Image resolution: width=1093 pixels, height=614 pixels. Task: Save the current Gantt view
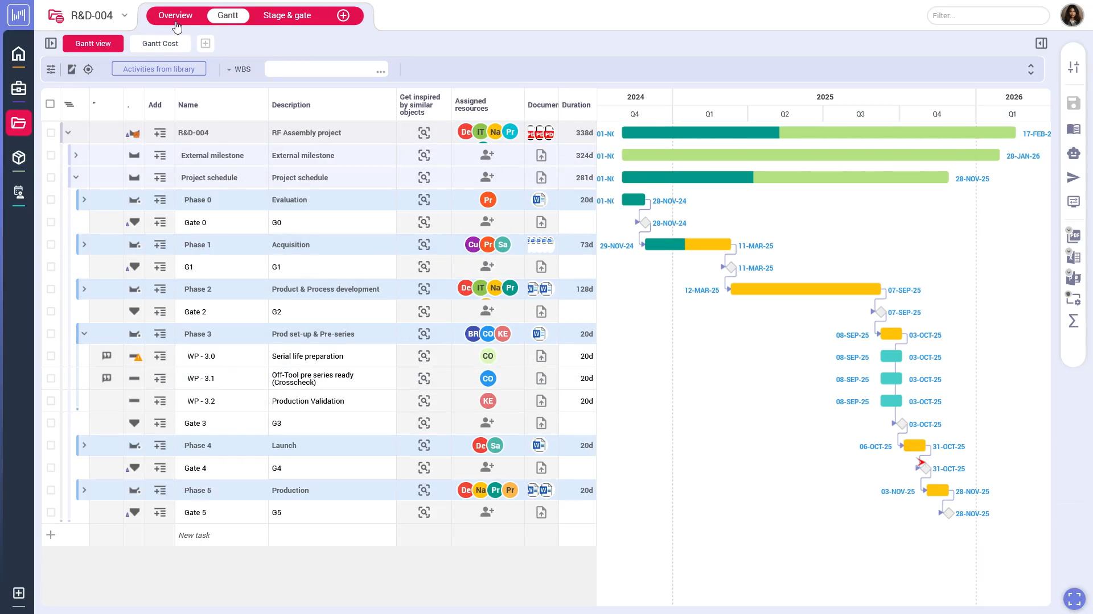[x=1074, y=103]
